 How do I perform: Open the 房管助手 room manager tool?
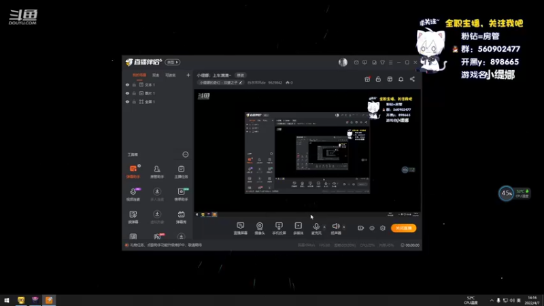[x=157, y=171]
